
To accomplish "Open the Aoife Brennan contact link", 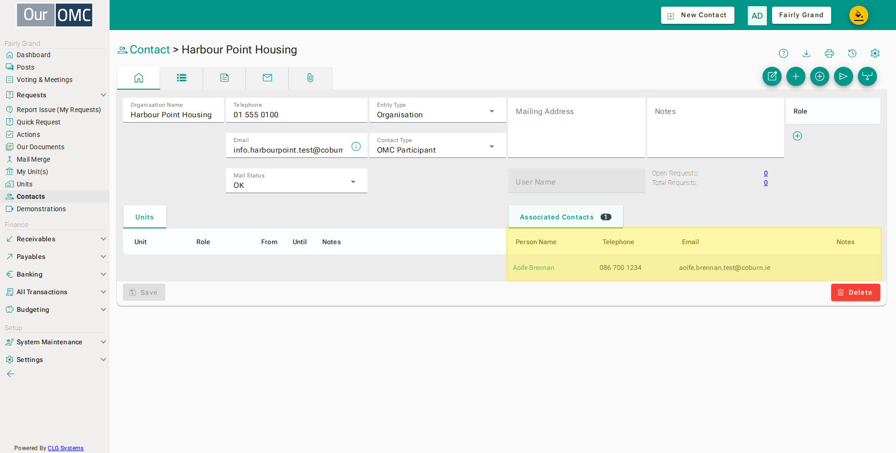I will 533,268.
